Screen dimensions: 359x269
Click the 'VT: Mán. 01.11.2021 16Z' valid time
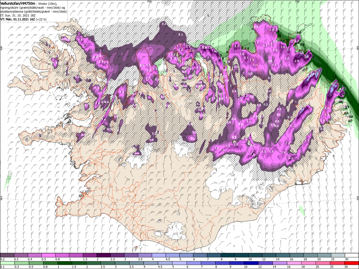point(17,19)
